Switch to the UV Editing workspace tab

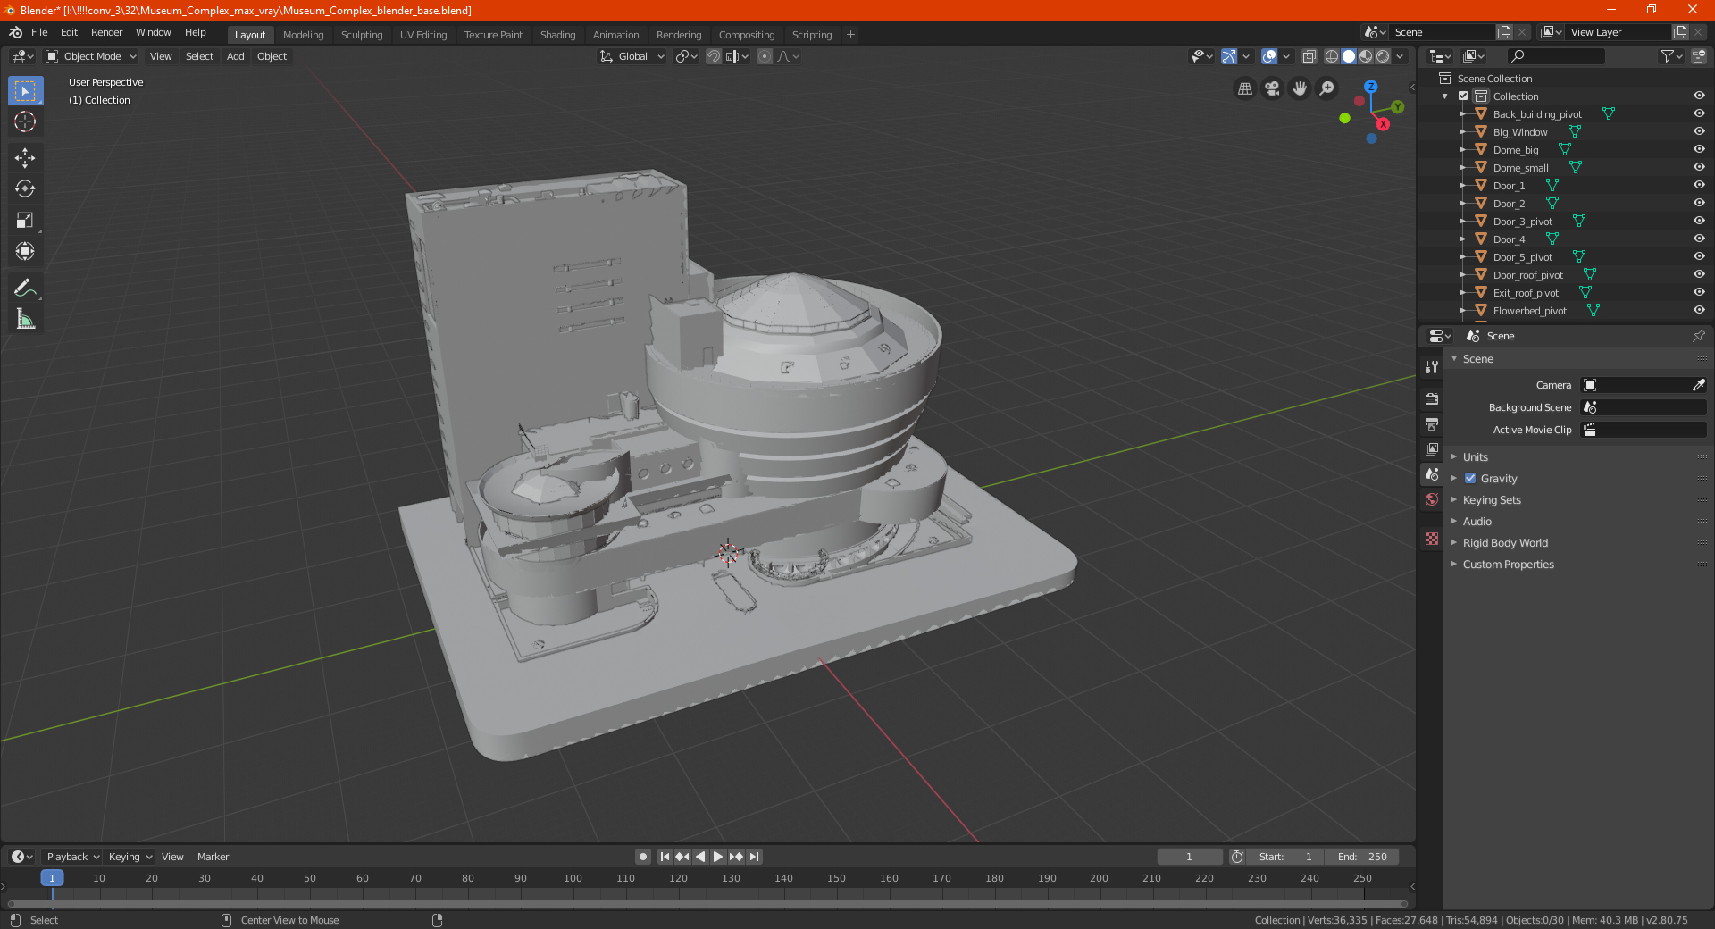coord(423,35)
